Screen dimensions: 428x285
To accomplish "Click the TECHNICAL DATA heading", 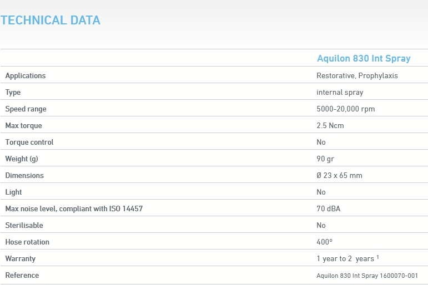I will click(51, 21).
